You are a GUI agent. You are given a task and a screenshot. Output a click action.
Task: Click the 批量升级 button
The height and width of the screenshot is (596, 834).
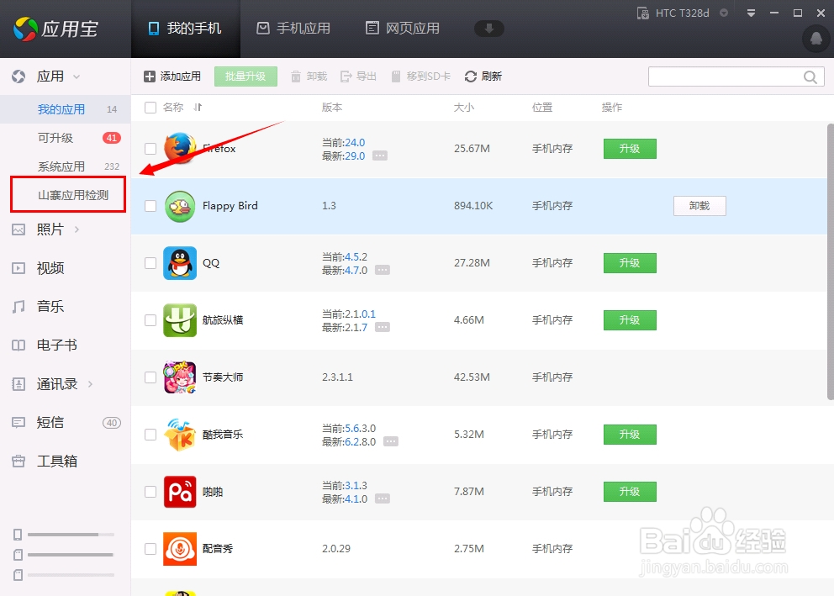[245, 76]
